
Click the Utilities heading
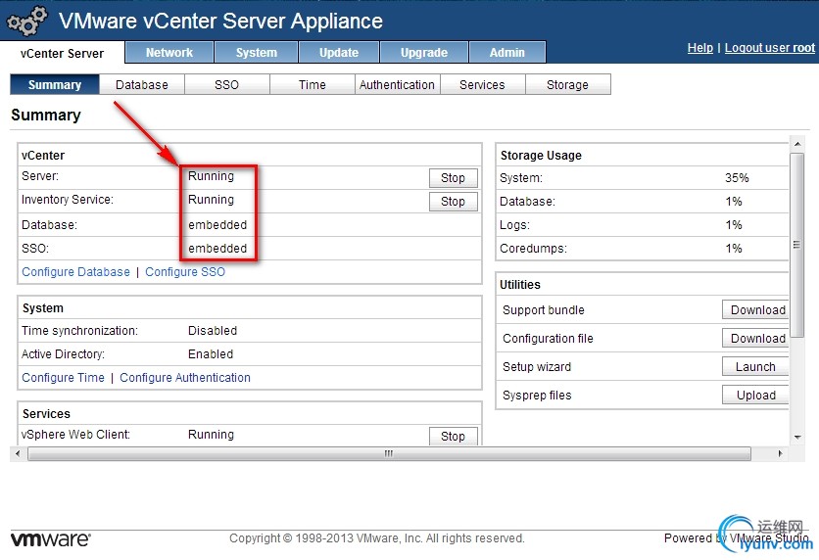[519, 285]
